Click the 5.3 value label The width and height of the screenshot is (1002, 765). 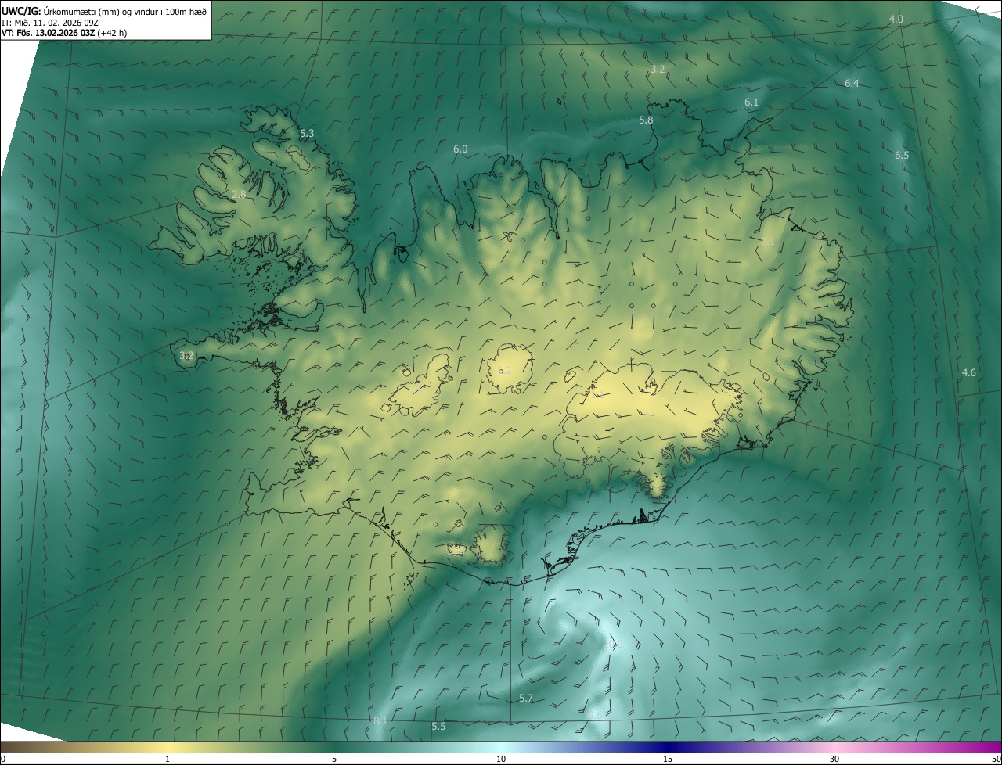307,134
